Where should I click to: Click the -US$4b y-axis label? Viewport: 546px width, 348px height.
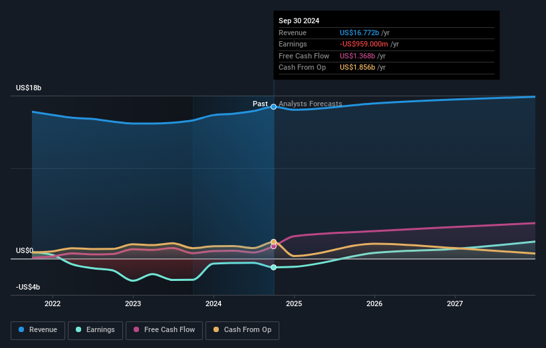(x=28, y=287)
